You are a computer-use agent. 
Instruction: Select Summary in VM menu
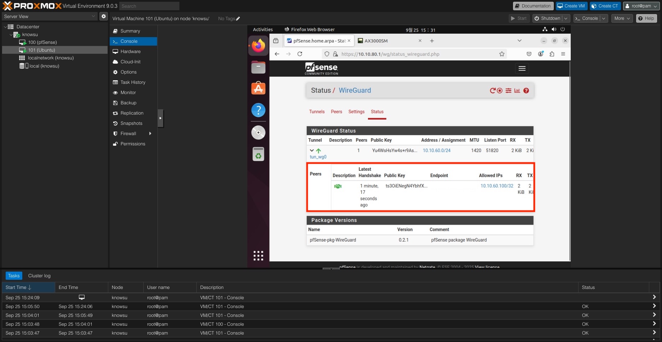pyautogui.click(x=133, y=31)
